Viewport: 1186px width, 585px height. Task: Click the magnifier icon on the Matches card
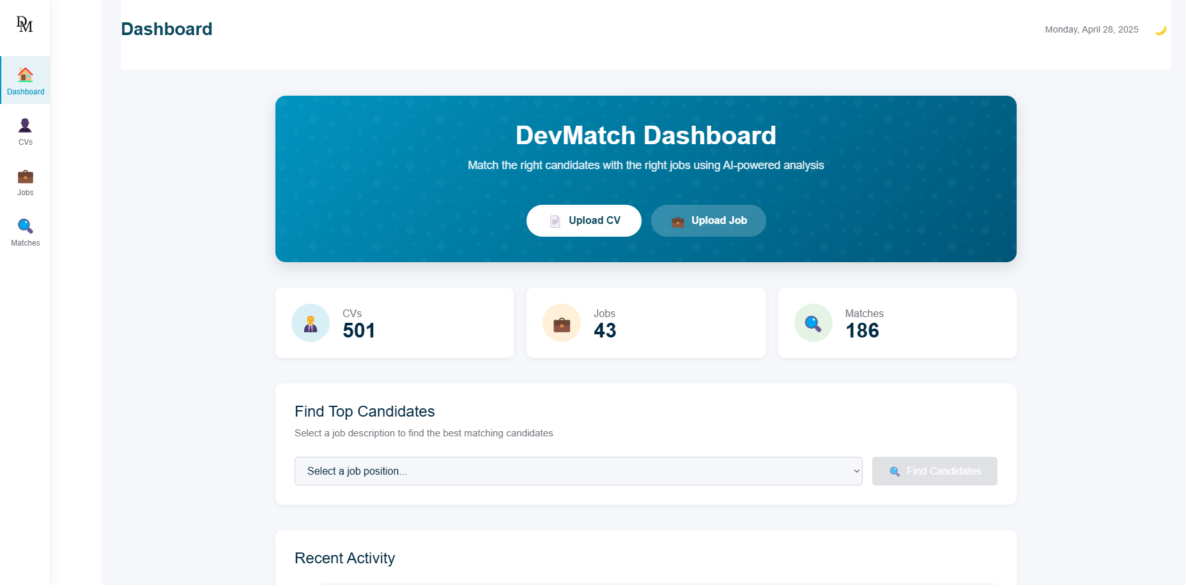tap(813, 322)
